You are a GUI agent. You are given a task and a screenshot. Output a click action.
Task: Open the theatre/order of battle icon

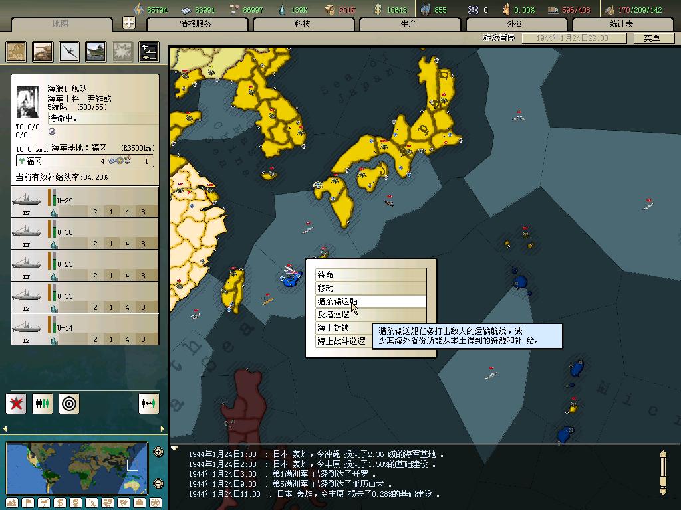pos(149,52)
